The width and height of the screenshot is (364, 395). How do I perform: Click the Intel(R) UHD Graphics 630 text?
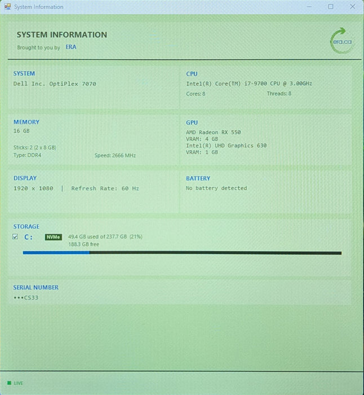coord(226,146)
